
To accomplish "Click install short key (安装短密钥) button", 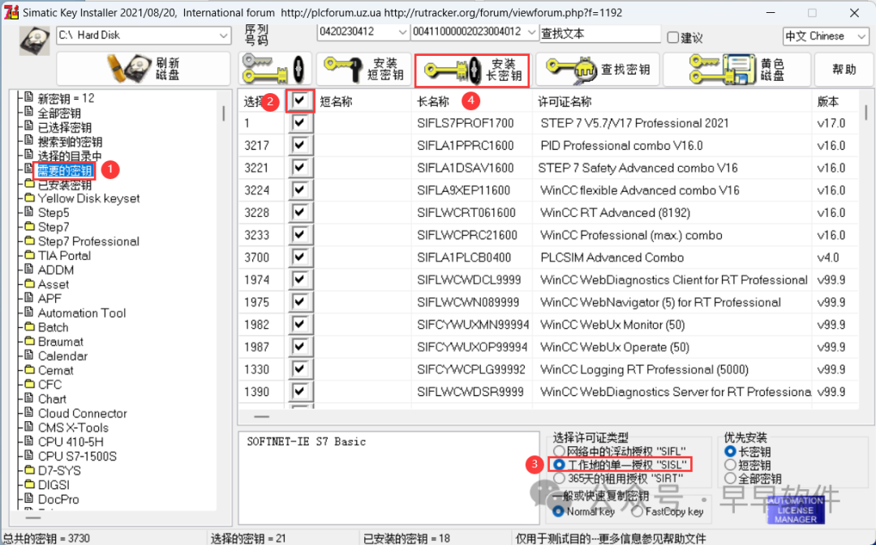I will (x=363, y=70).
